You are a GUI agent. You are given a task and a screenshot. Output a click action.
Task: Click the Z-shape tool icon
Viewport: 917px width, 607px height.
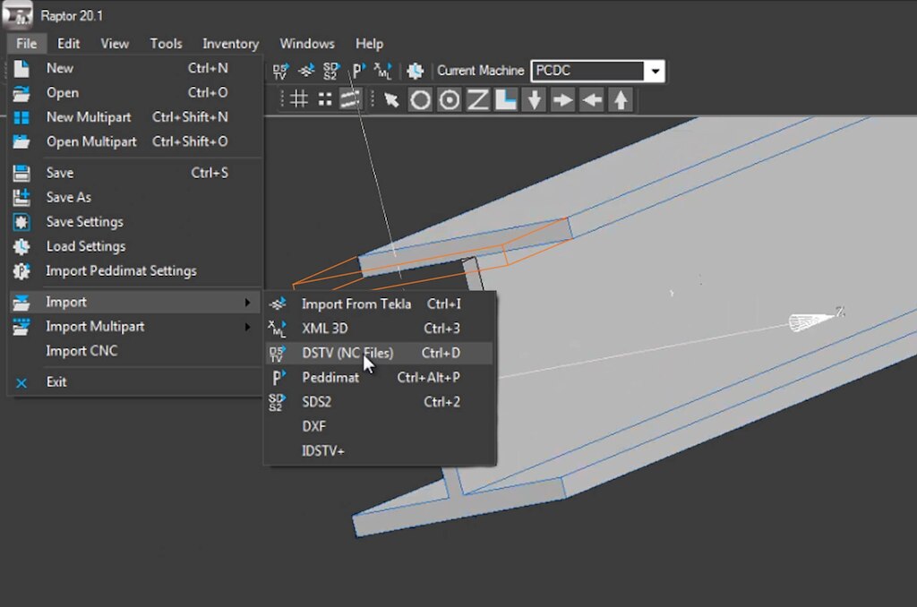[477, 99]
